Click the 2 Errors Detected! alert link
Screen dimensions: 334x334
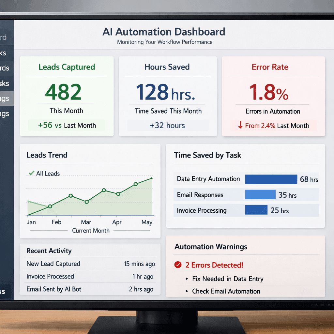[x=215, y=265]
